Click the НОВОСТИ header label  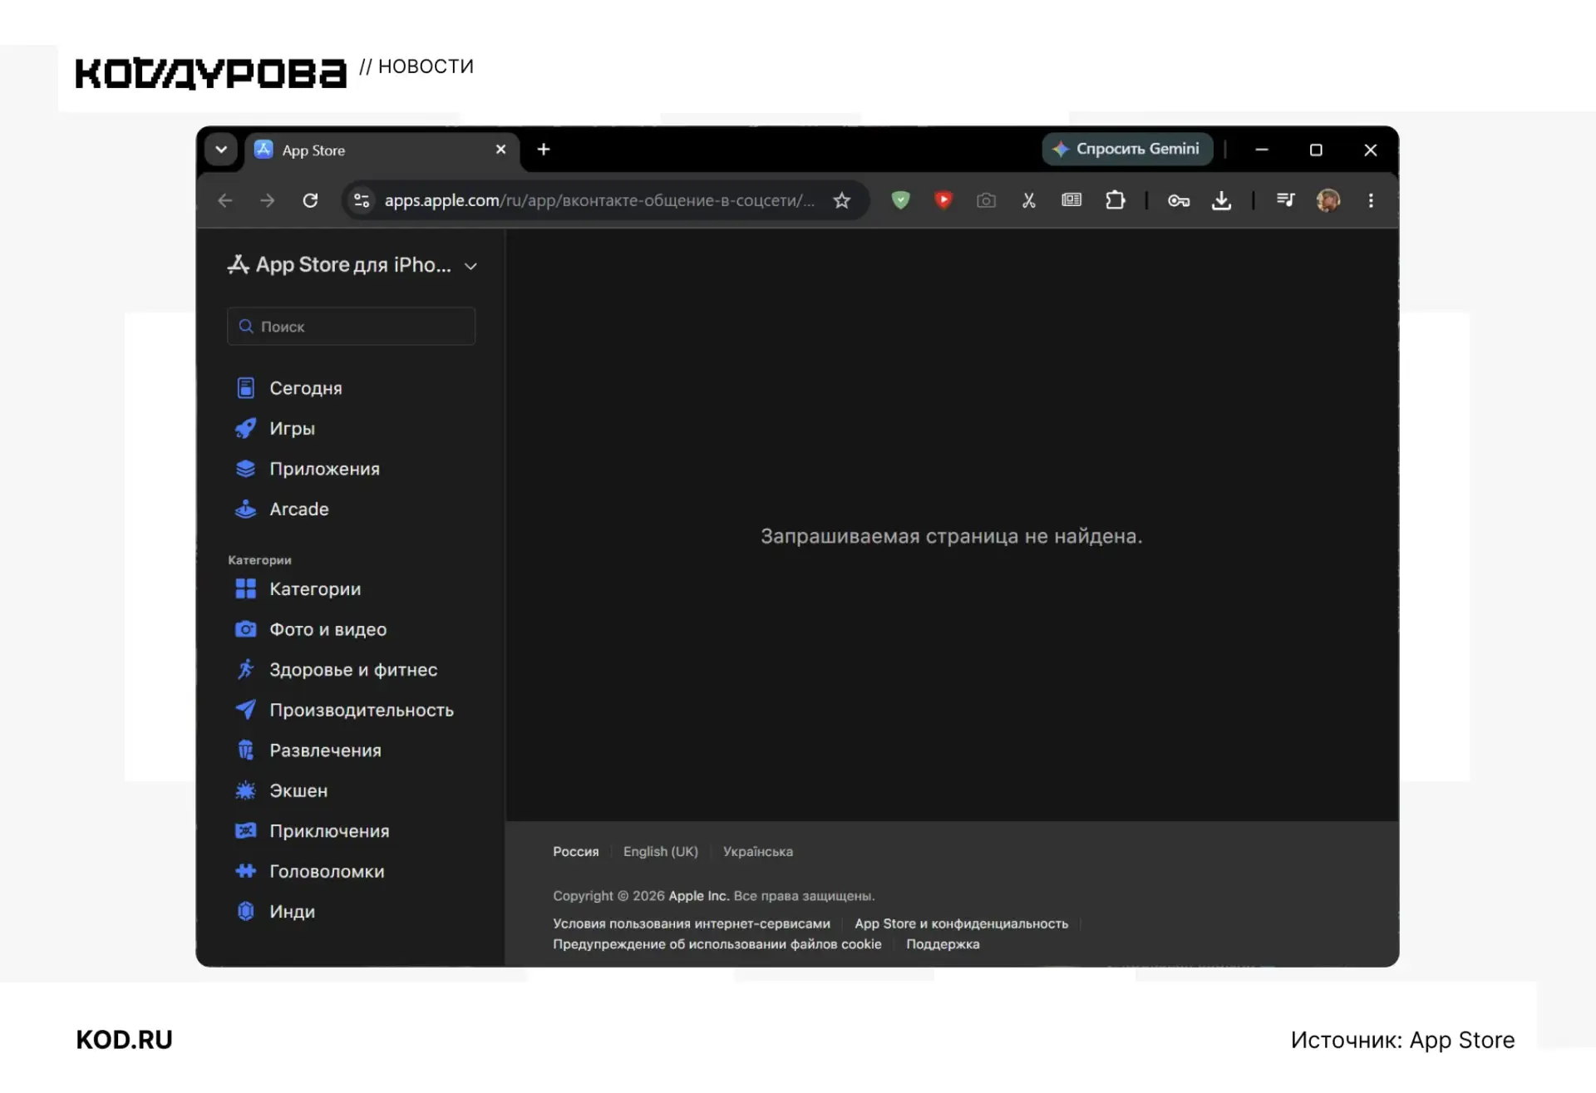tap(426, 66)
